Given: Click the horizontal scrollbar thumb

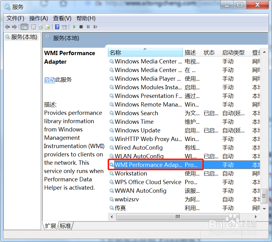Looking at the screenshot, I should tap(178, 217).
